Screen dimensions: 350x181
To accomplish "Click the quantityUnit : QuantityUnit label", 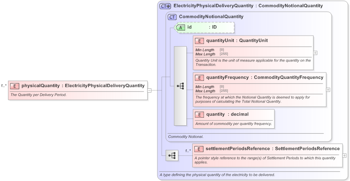I will tap(237, 41).
